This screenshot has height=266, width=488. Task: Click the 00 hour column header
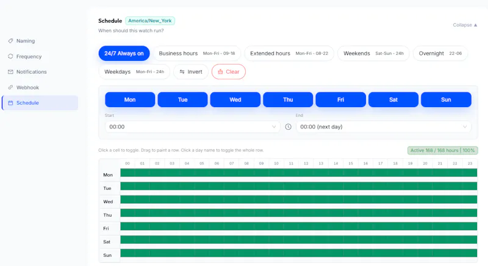(x=127, y=163)
